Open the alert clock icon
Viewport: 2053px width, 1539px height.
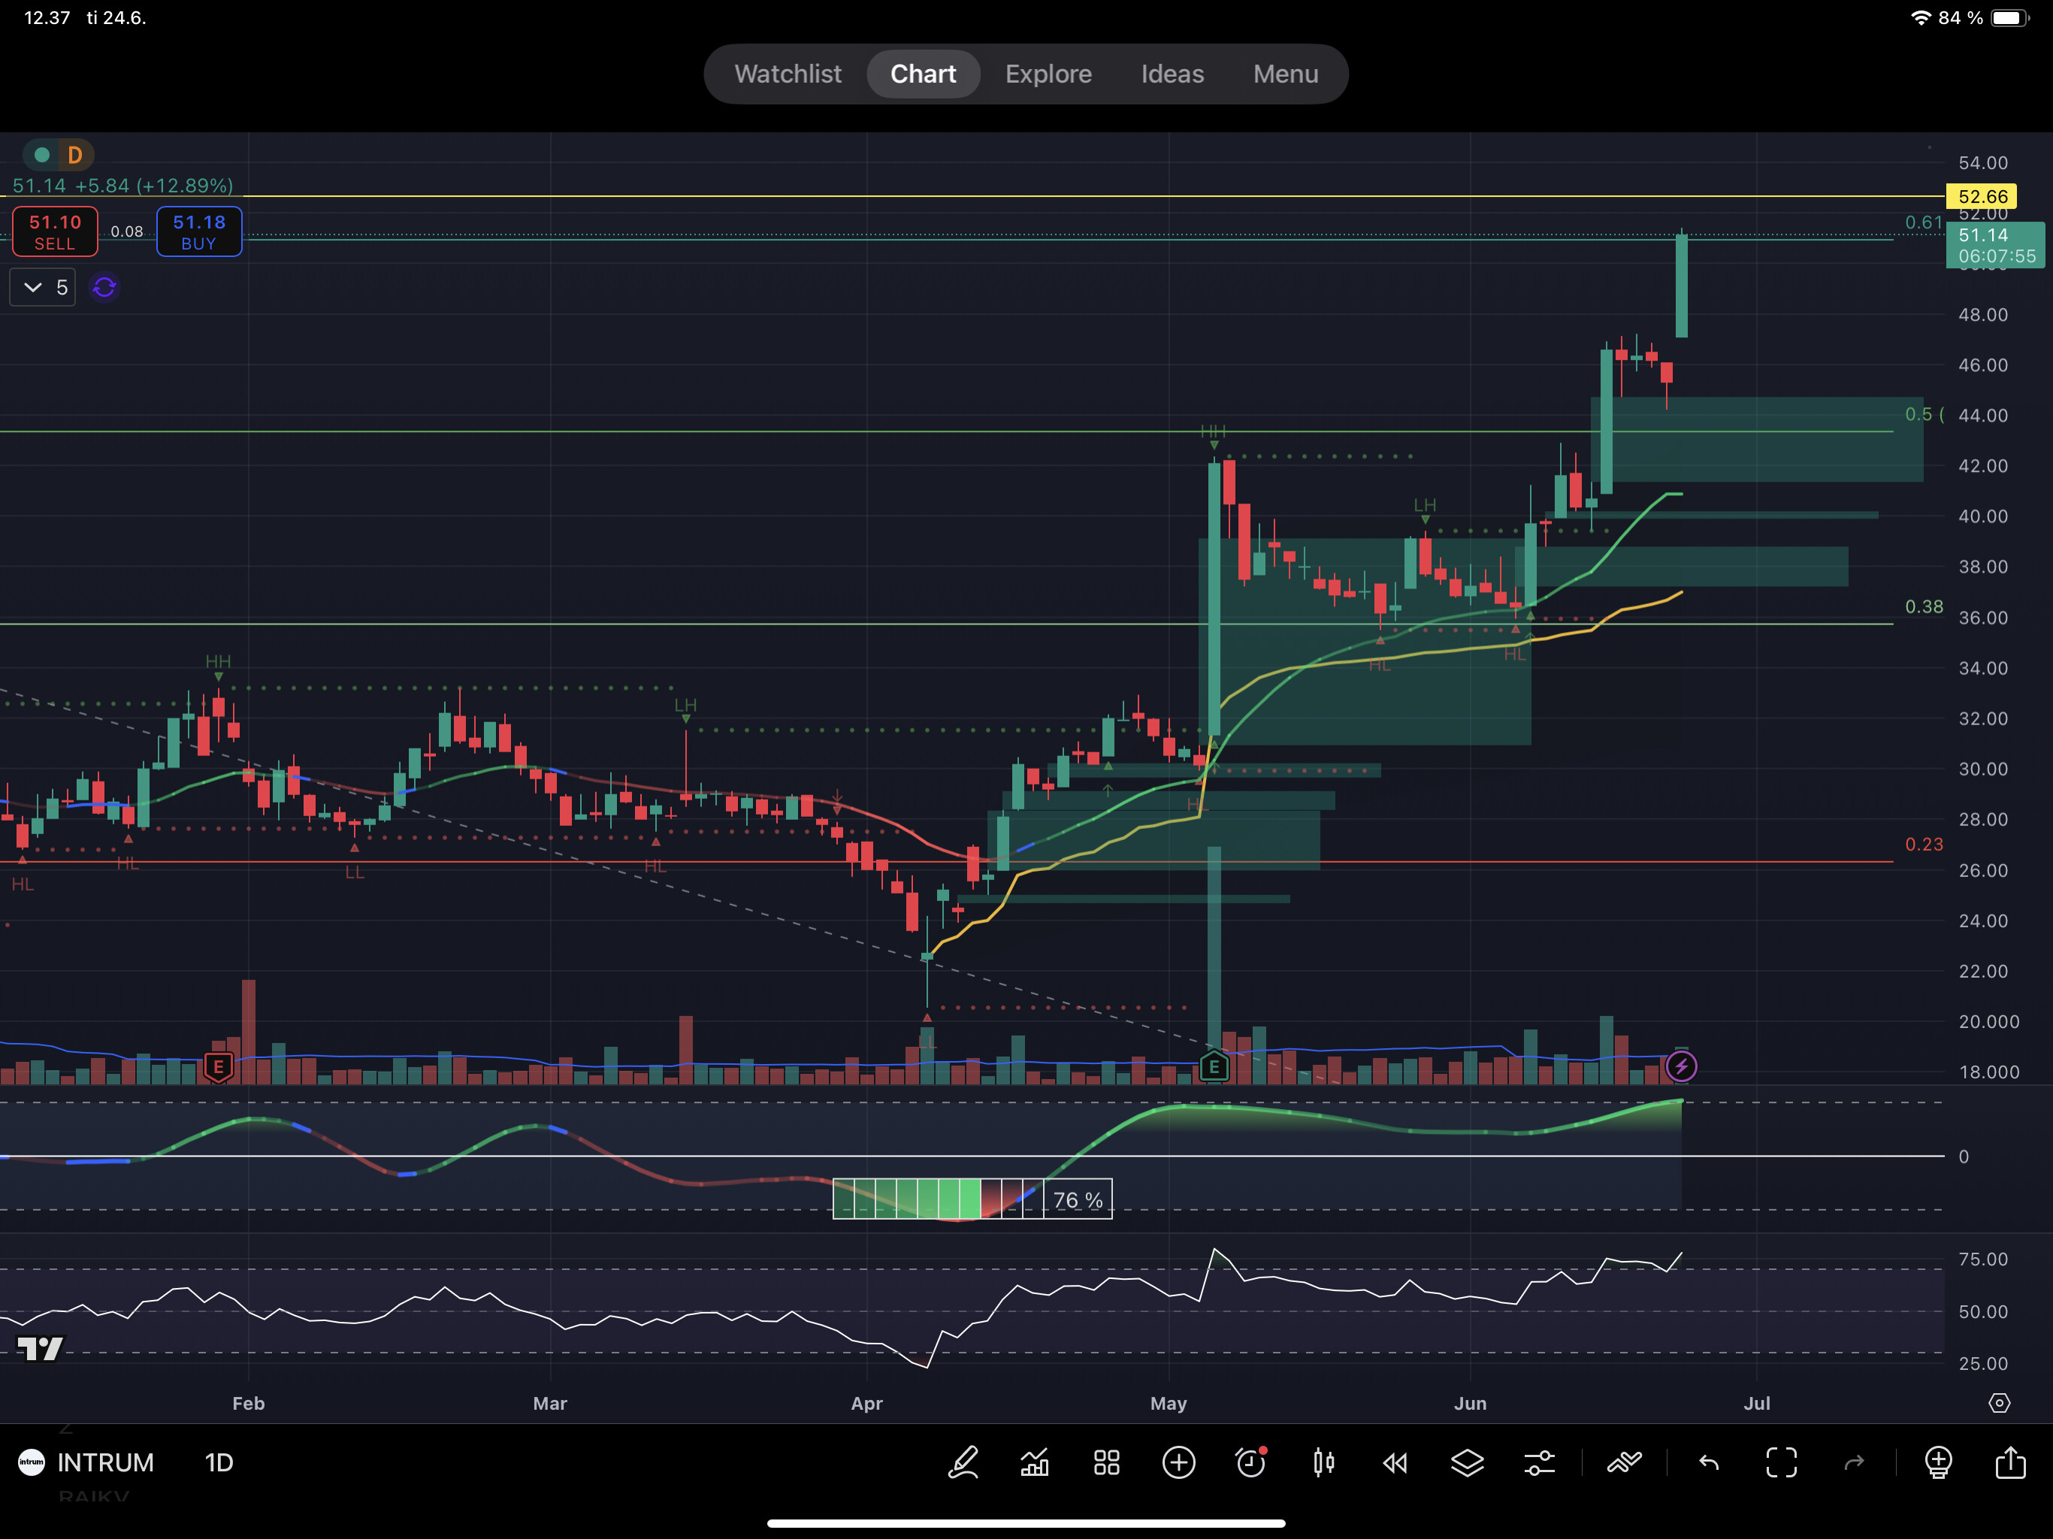coord(1251,1463)
